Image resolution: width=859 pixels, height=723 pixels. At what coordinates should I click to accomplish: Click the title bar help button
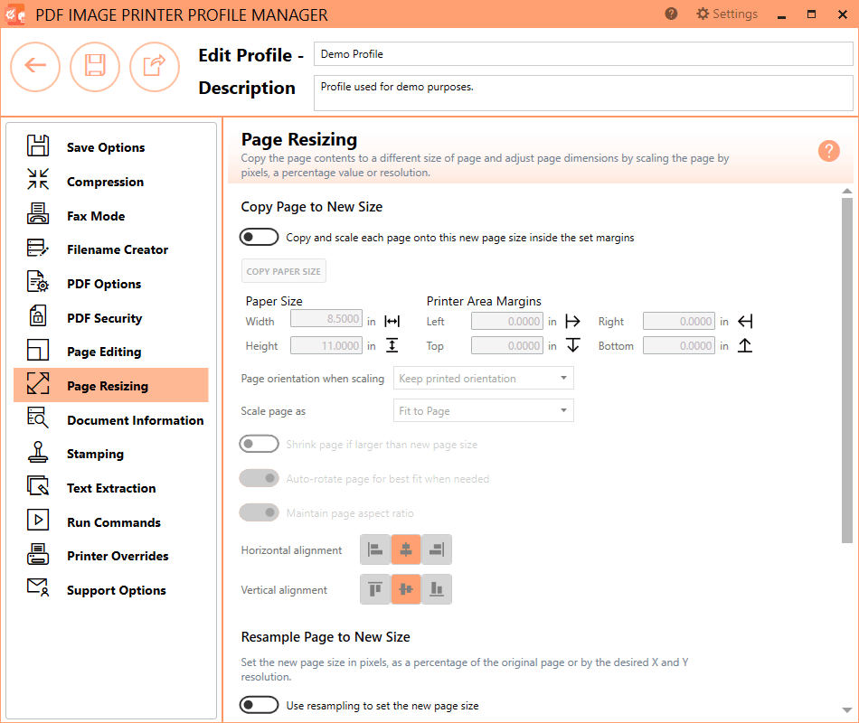670,14
